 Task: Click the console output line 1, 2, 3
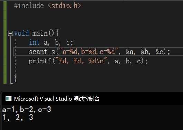(18, 118)
